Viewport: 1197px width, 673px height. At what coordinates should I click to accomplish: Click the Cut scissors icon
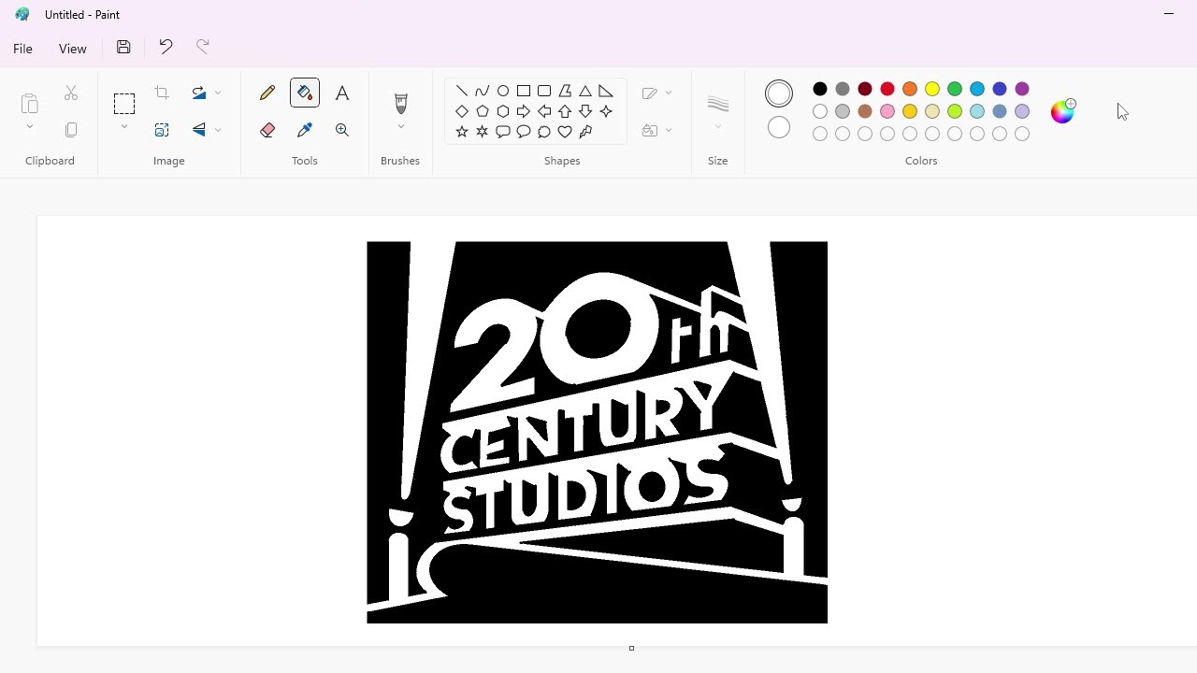click(71, 93)
